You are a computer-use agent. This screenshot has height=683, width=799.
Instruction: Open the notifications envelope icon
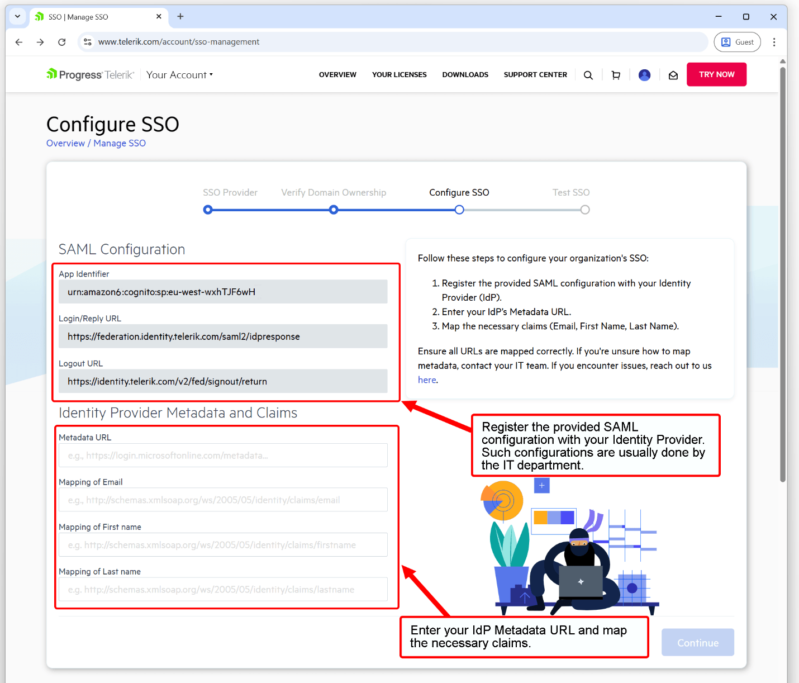tap(673, 75)
